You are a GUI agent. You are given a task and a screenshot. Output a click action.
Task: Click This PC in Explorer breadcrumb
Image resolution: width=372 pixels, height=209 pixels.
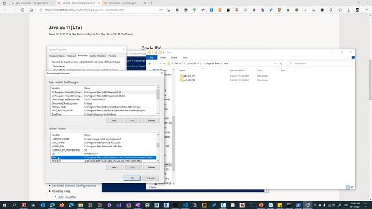click(x=178, y=64)
